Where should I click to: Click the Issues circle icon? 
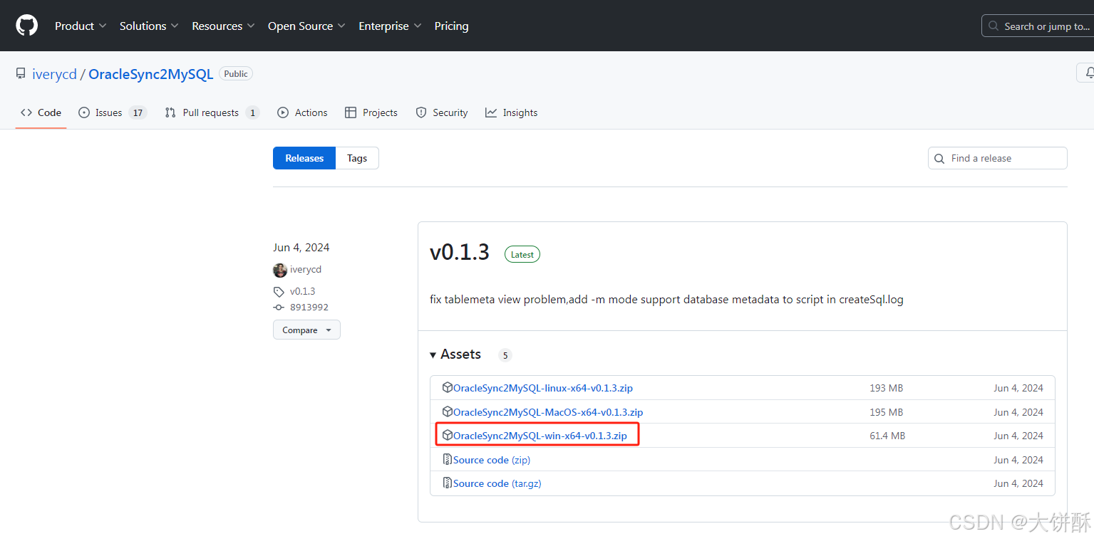(84, 112)
